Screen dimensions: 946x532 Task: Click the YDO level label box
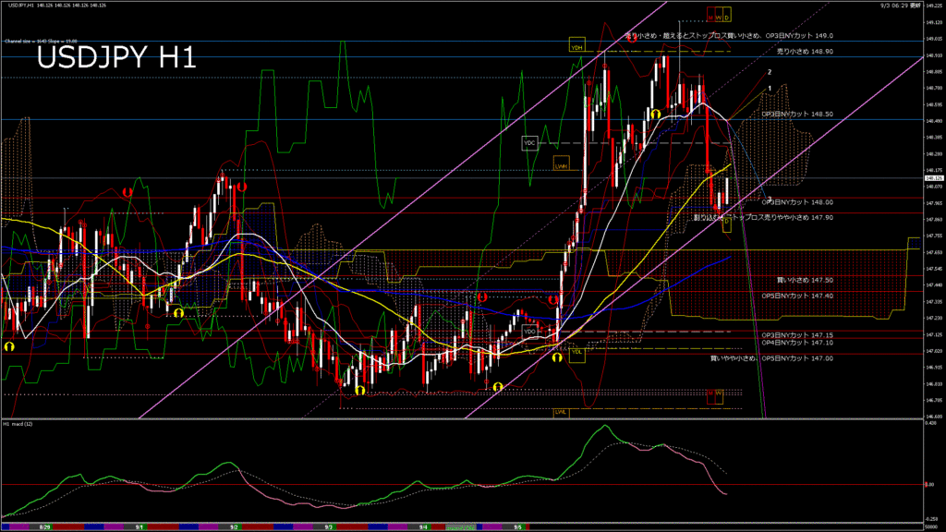(x=529, y=330)
